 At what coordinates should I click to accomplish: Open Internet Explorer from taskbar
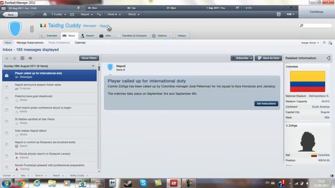[x=37, y=183]
